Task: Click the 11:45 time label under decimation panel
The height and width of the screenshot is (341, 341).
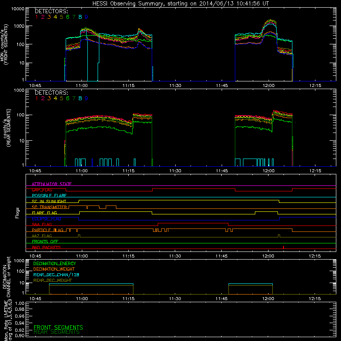Action: 222,298
